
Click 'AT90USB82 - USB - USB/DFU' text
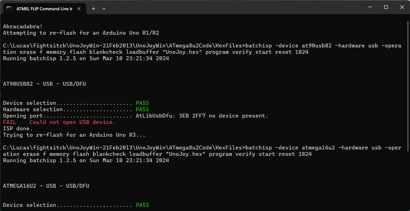[45, 84]
